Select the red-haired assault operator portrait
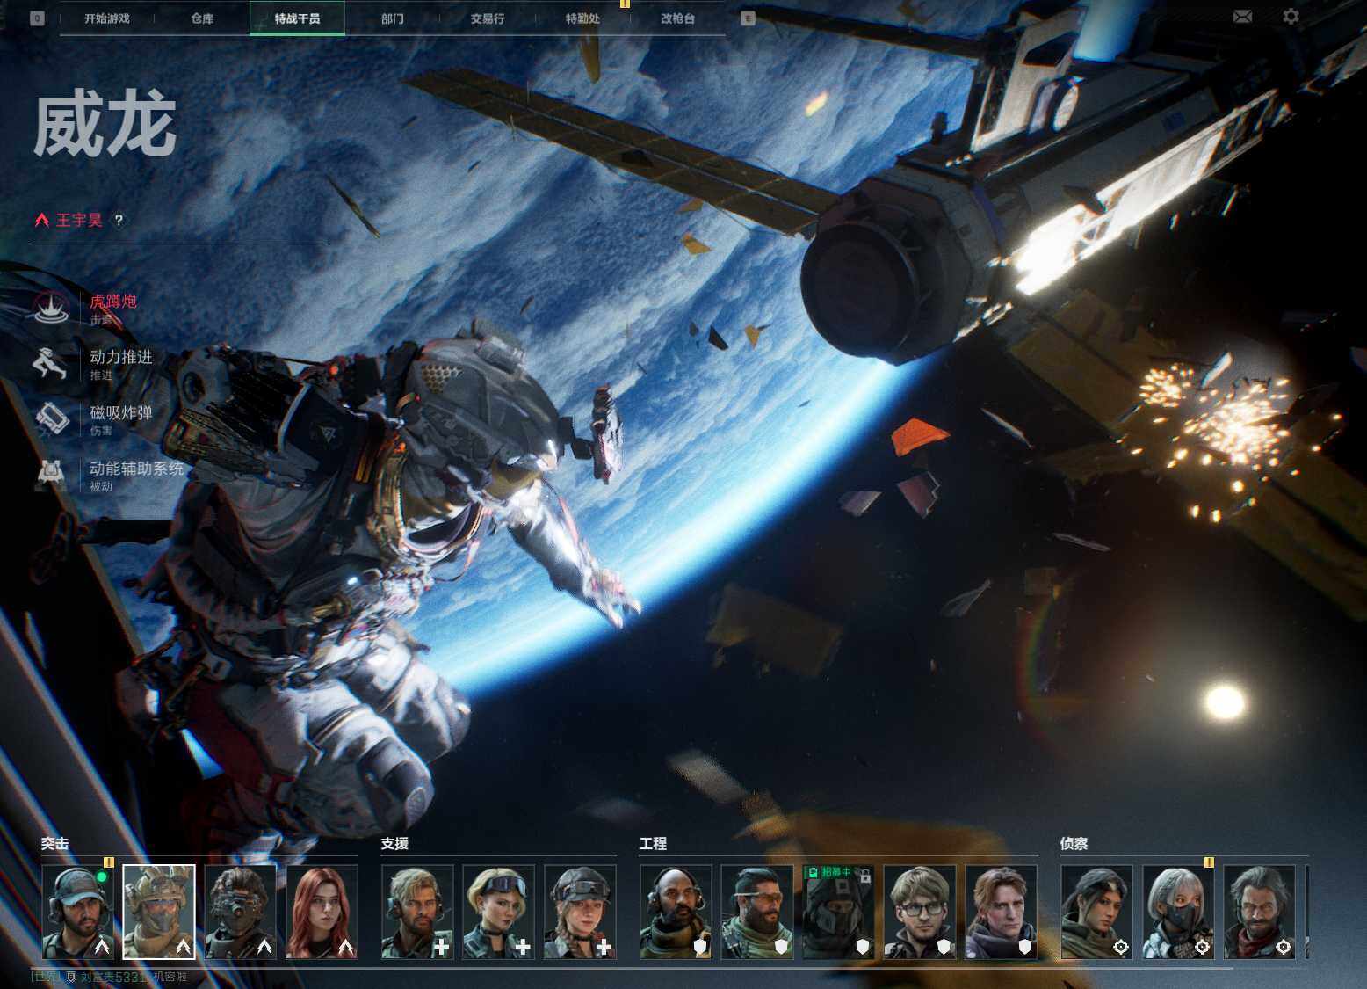 [x=322, y=912]
